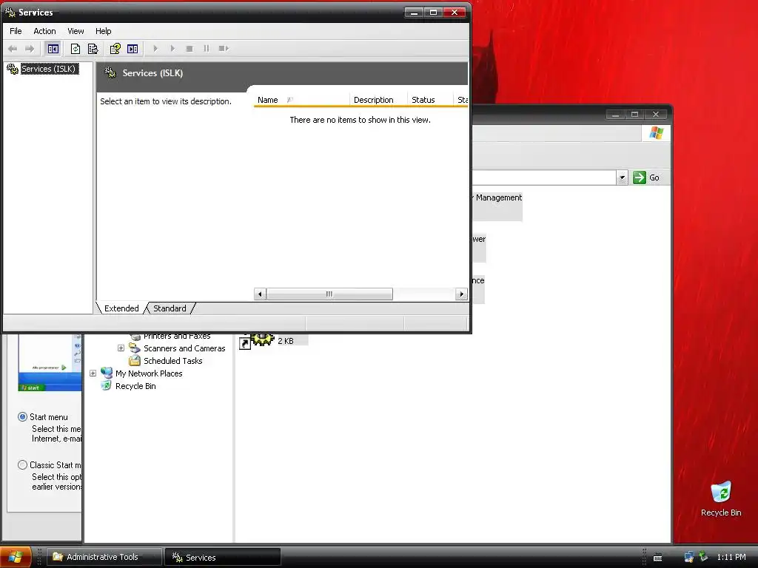Click the horizontal scrollbar thumb

(329, 294)
